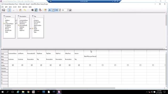Click the TripPrice field cell in grid
The width and height of the screenshot is (168, 94).
pos(60,54)
